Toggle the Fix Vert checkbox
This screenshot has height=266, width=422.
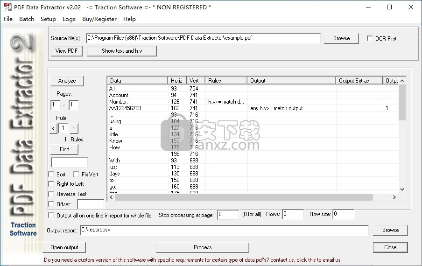pyautogui.click(x=76, y=174)
